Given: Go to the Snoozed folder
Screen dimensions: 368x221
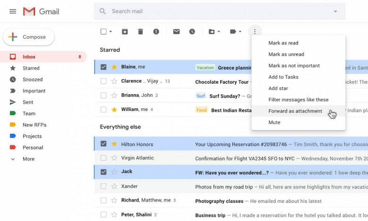Looking at the screenshot, I should (32, 79).
